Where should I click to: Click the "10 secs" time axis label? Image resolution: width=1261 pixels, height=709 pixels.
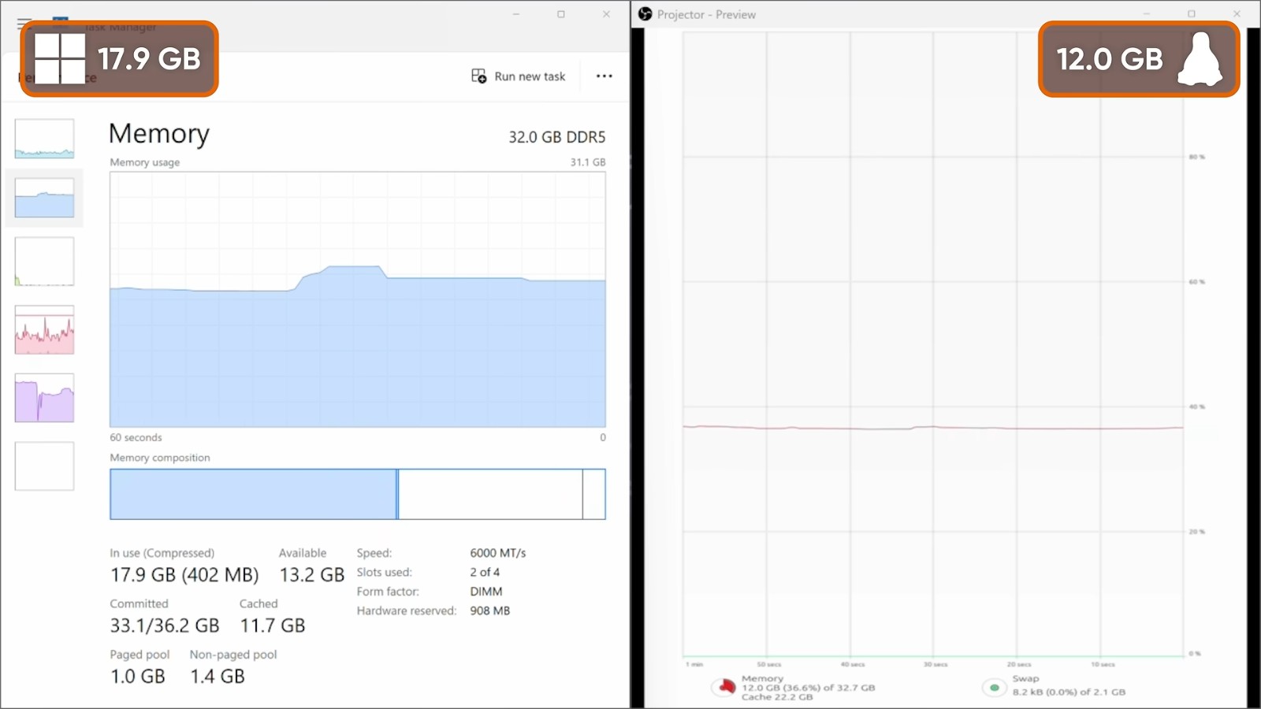click(x=1103, y=665)
